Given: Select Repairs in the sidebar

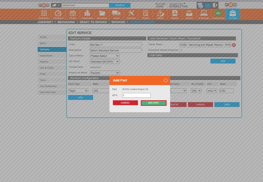Looking at the screenshot, I should click(52, 62).
